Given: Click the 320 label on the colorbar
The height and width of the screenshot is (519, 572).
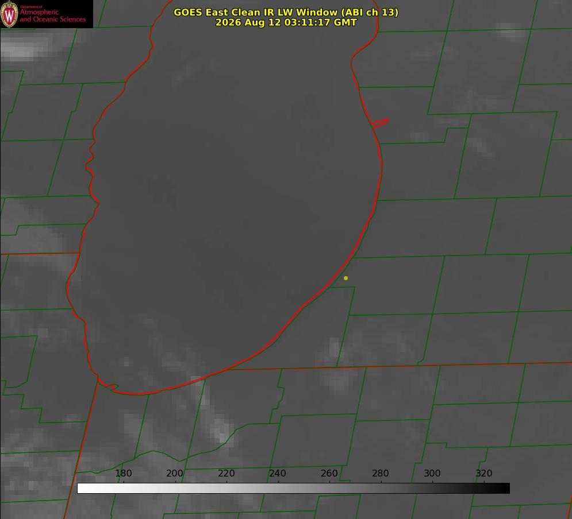Looking at the screenshot, I should 484,473.
